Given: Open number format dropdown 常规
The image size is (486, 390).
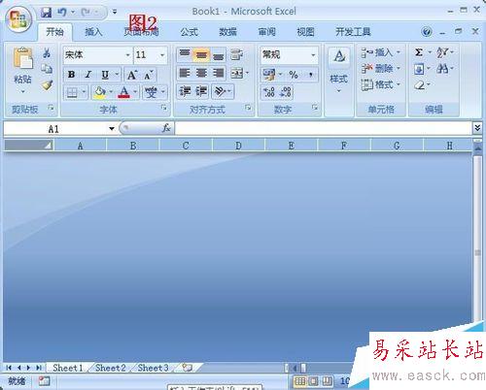Looking at the screenshot, I should 313,55.
